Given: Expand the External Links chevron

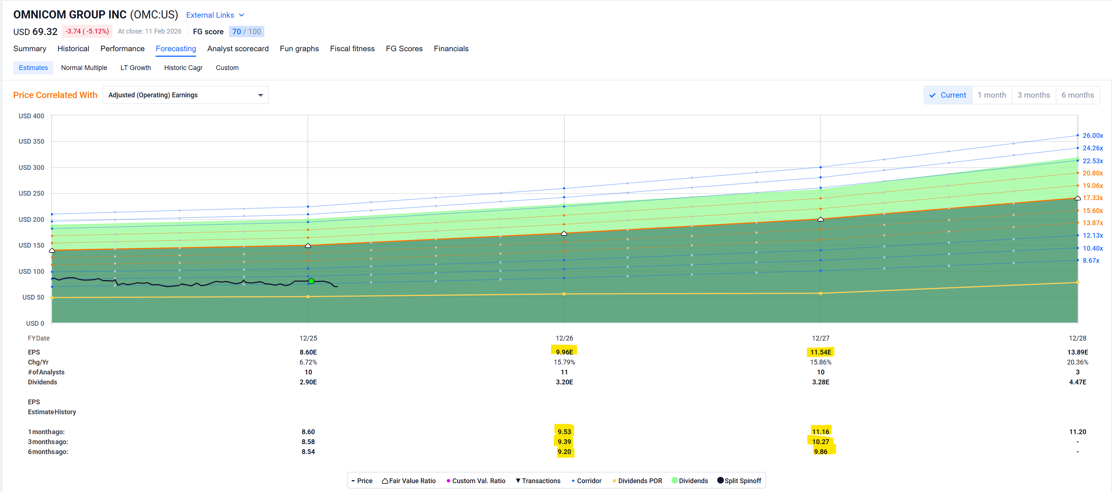Looking at the screenshot, I should click(x=241, y=15).
